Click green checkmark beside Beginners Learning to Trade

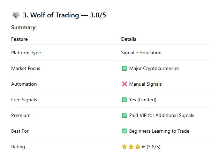click(124, 131)
